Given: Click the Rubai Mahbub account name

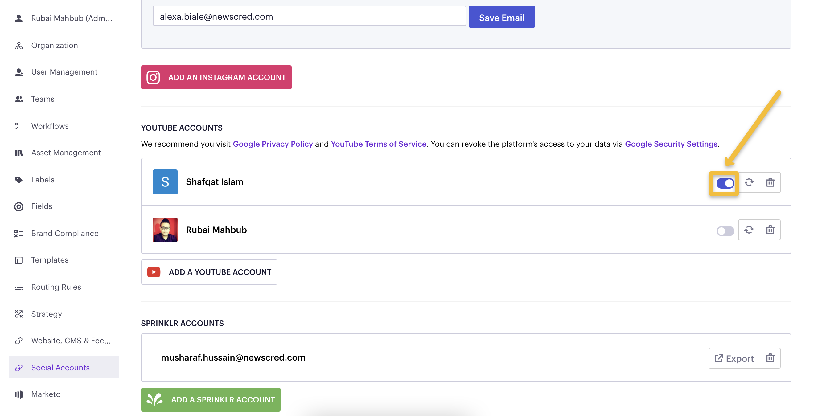Looking at the screenshot, I should tap(216, 230).
